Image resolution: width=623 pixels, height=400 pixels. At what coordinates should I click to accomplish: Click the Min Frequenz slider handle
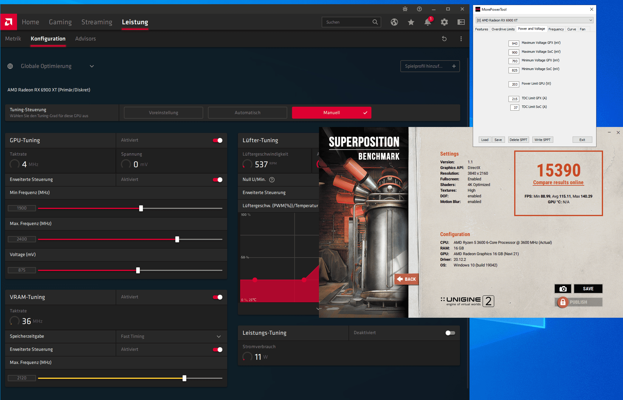point(141,208)
